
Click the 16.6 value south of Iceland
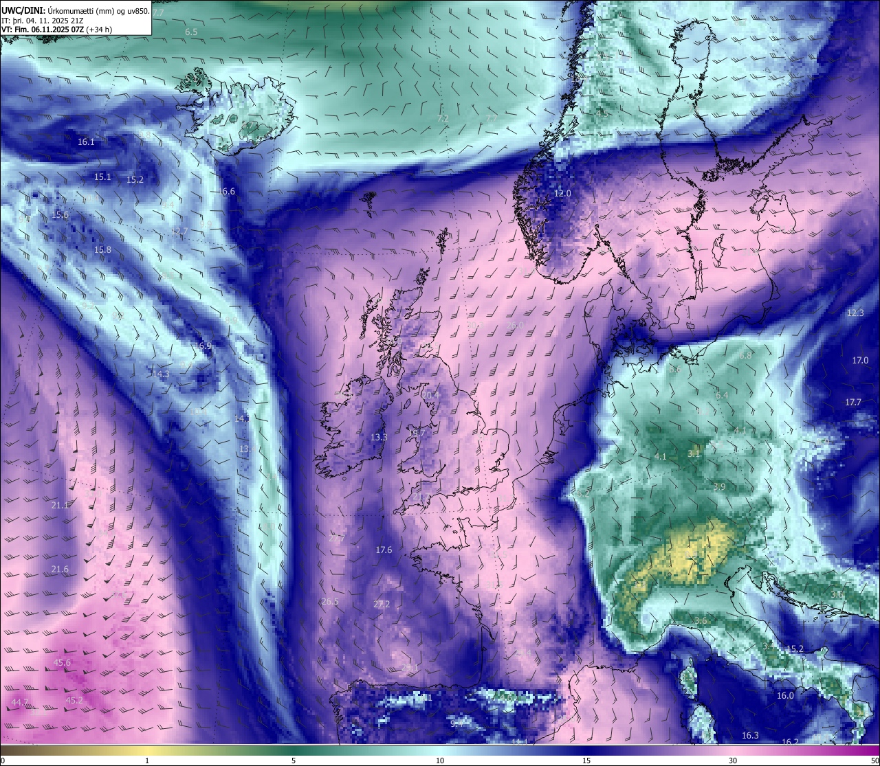(x=227, y=192)
